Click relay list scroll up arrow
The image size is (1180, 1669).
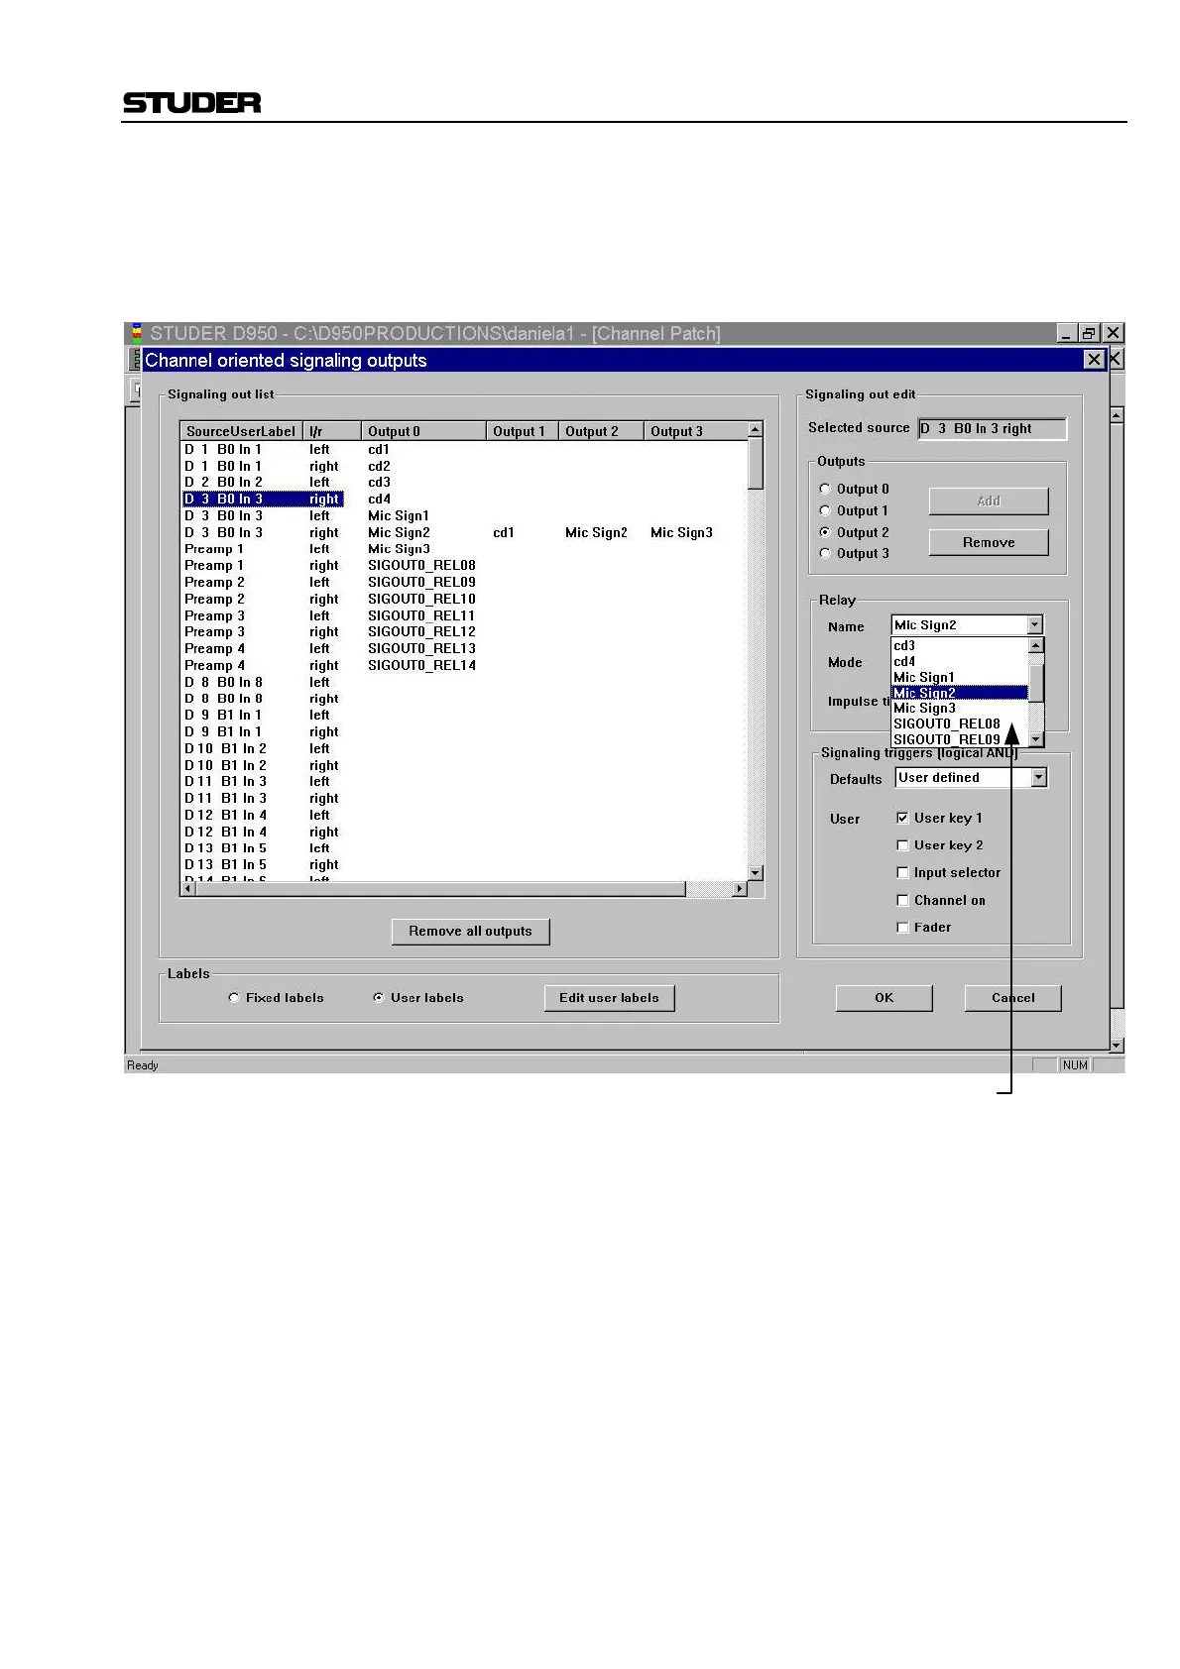pos(1036,645)
